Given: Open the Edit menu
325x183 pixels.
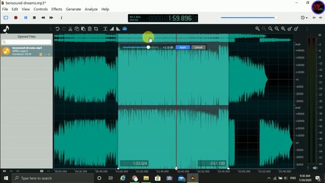Looking at the screenshot, I should tap(15, 9).
